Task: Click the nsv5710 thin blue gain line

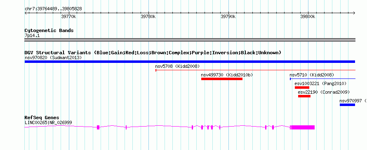Action: click(323, 79)
